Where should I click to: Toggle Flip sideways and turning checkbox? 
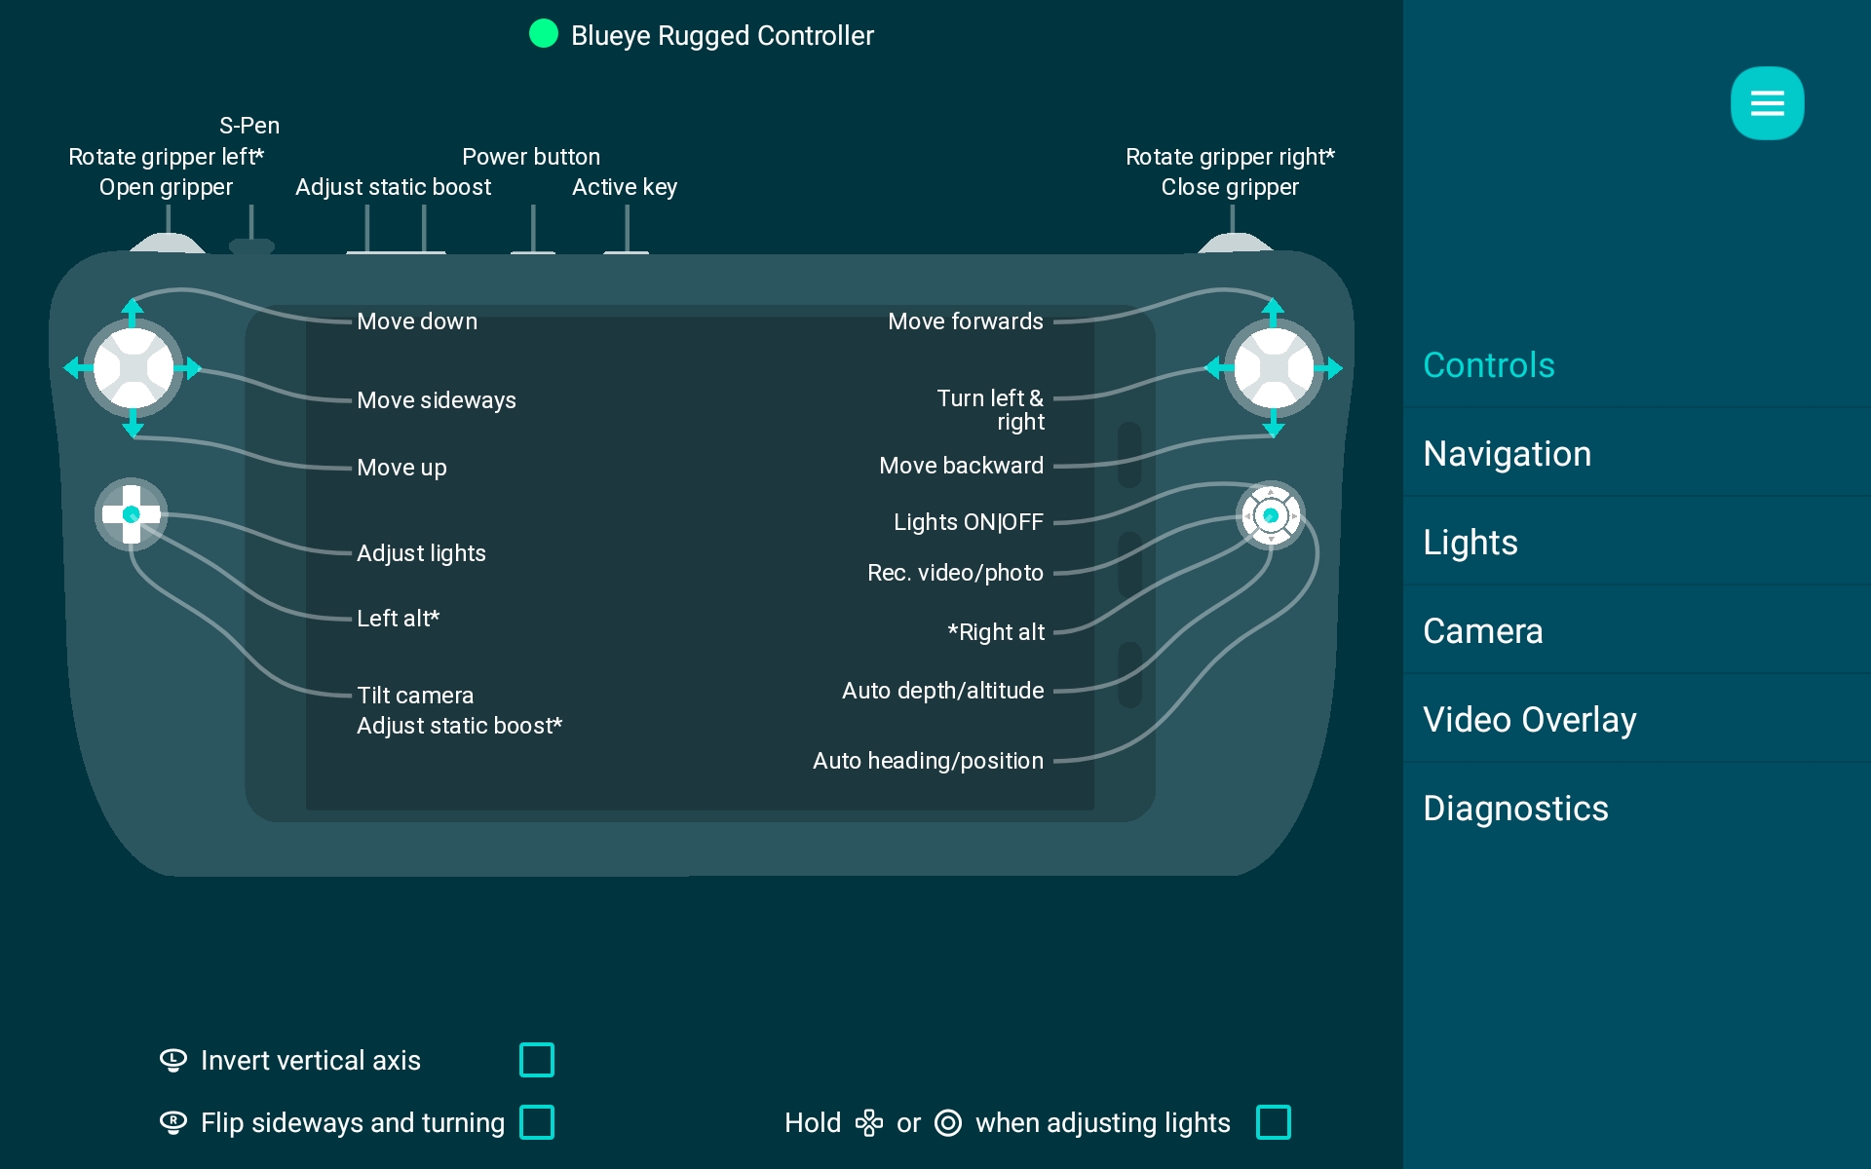click(537, 1122)
